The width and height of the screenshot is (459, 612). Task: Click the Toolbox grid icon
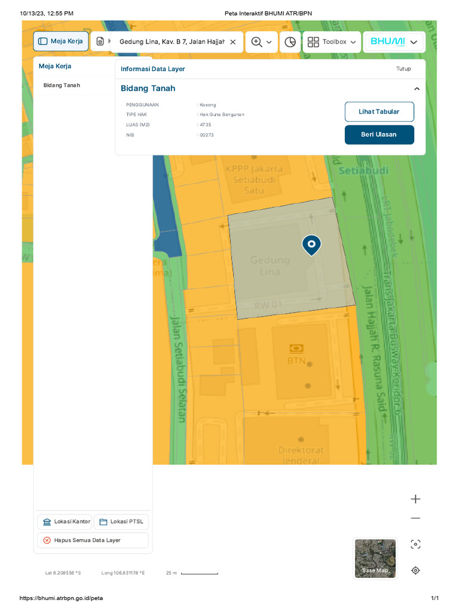pos(313,42)
